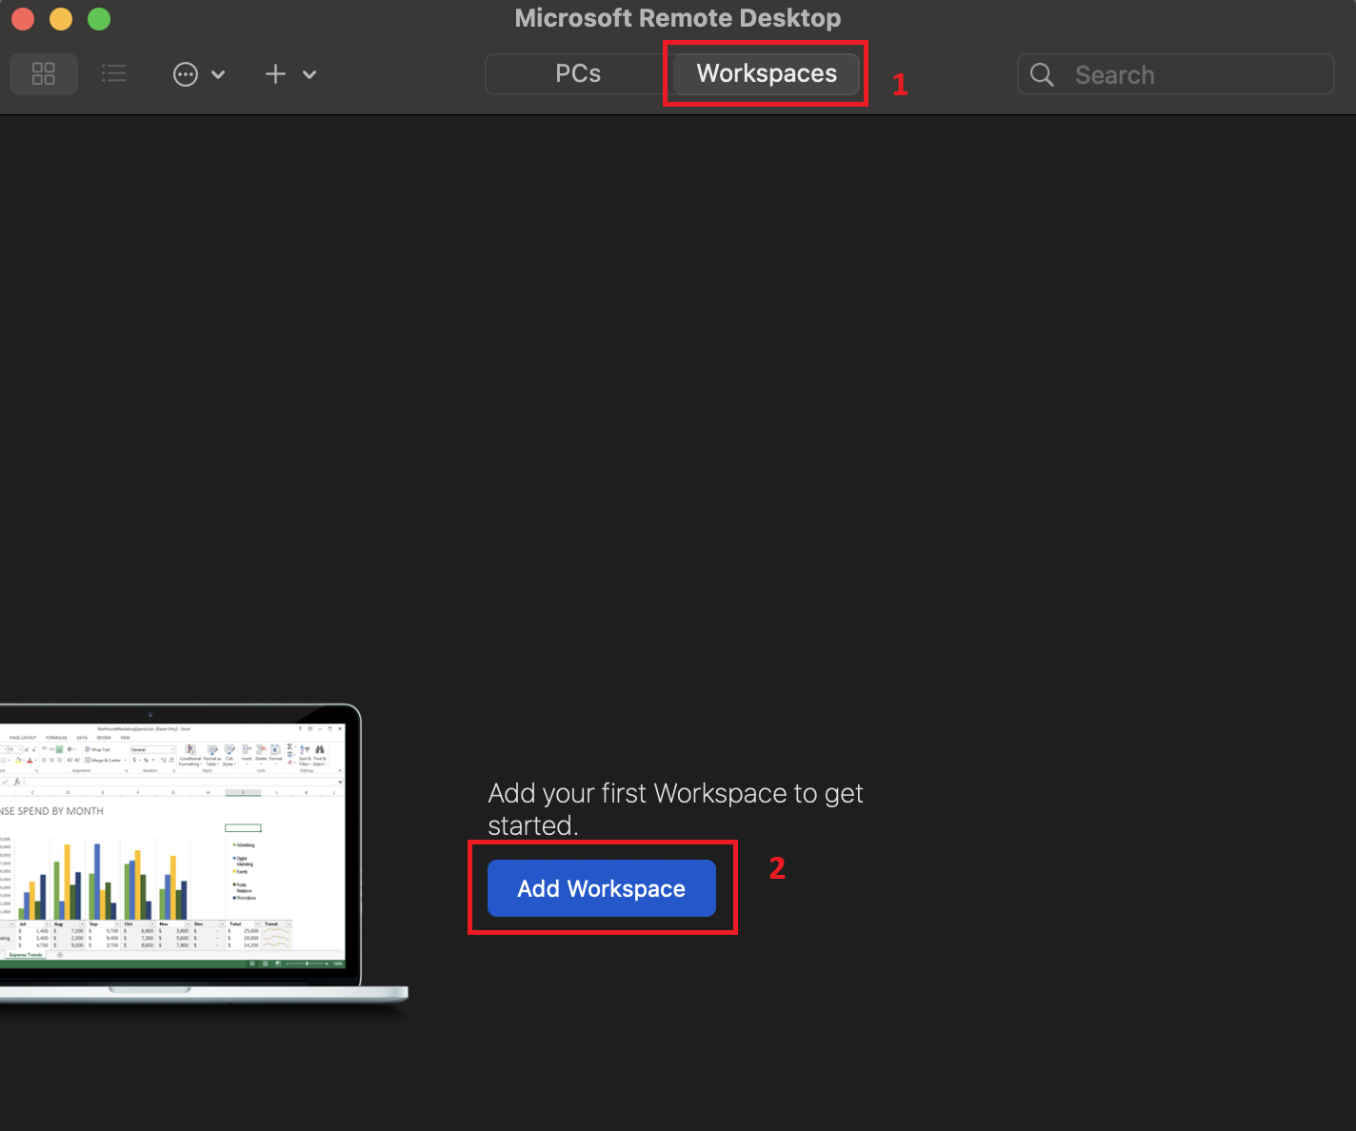This screenshot has height=1131, width=1356.
Task: Click the search magnifier icon
Action: click(x=1043, y=75)
